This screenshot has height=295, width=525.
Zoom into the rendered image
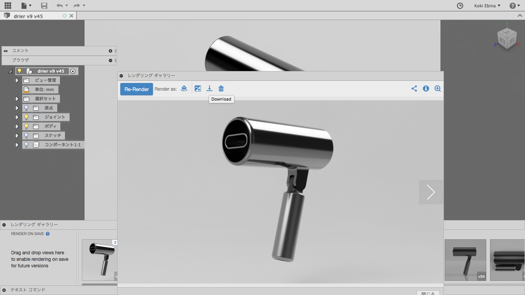click(437, 89)
